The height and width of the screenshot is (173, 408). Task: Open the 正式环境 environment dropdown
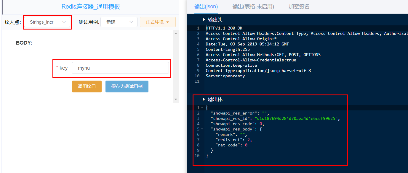[x=158, y=22]
